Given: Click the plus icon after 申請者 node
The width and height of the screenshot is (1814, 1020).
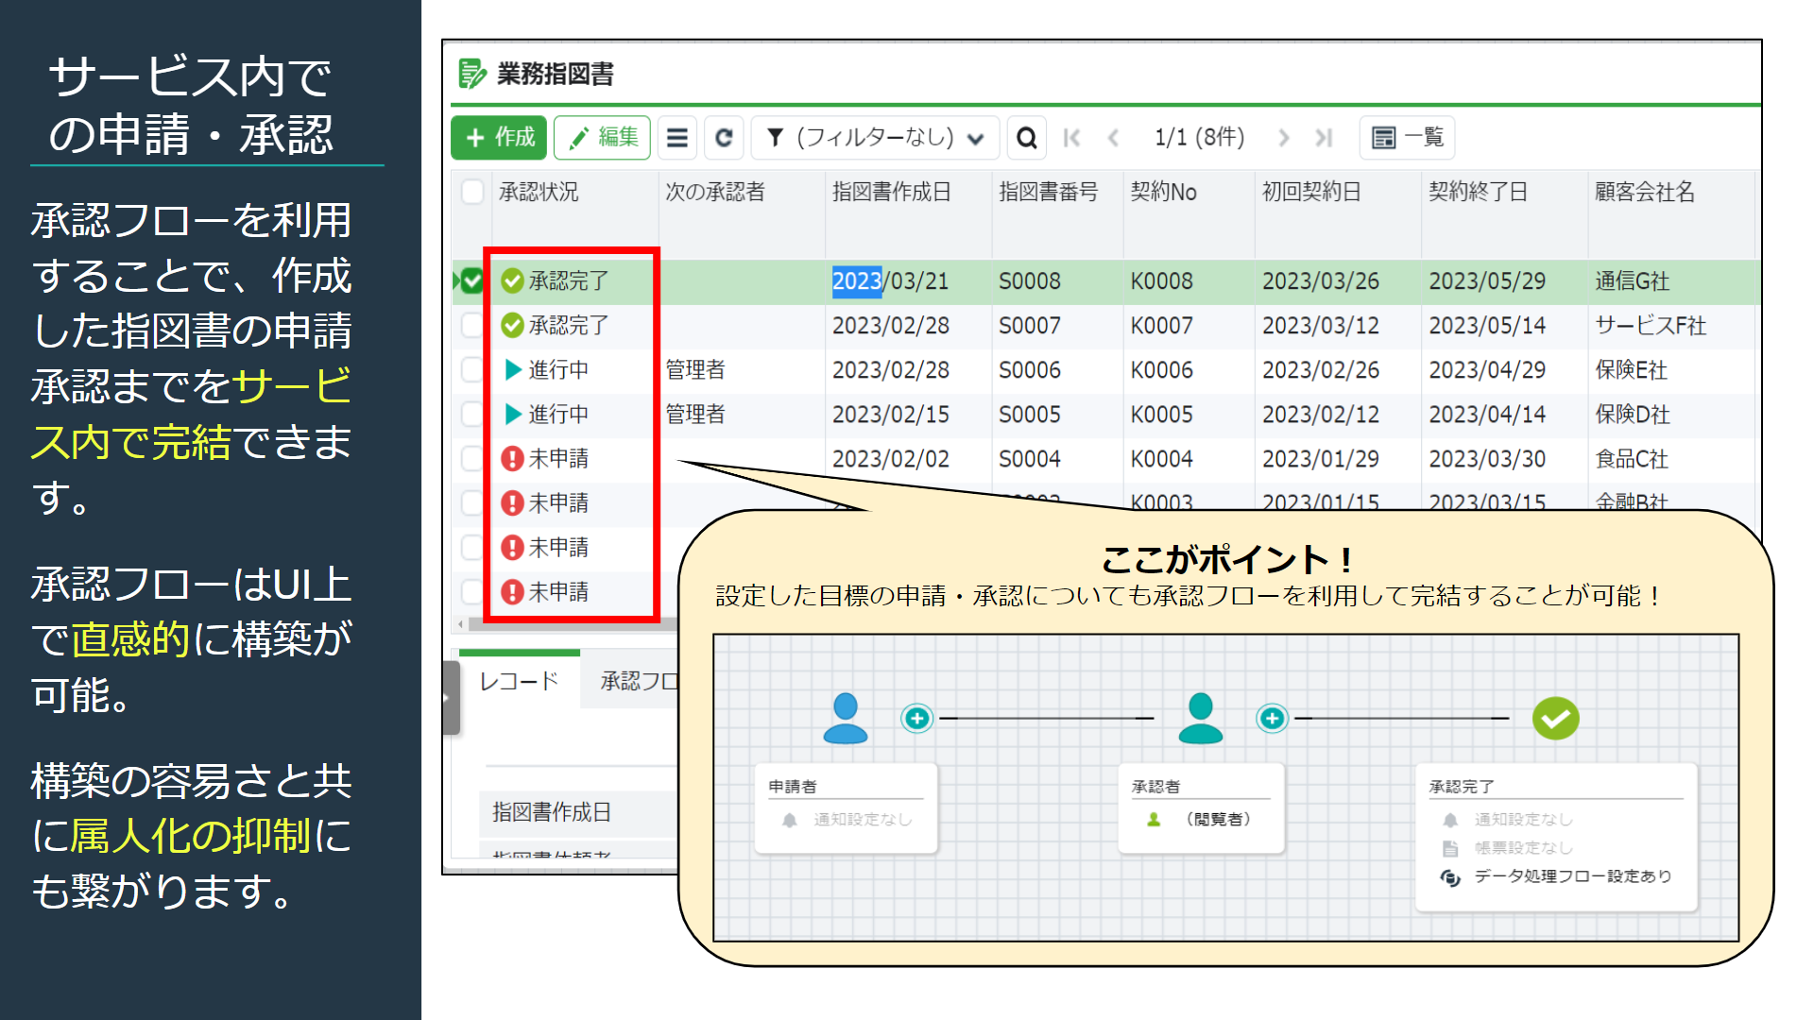Looking at the screenshot, I should [x=916, y=719].
